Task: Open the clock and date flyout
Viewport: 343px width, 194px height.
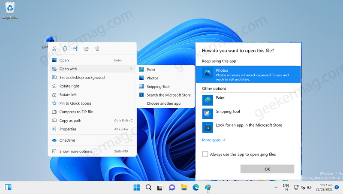Action: pyautogui.click(x=324, y=188)
